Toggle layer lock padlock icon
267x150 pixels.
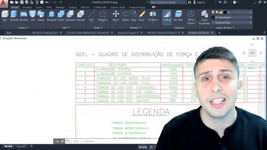(221, 12)
